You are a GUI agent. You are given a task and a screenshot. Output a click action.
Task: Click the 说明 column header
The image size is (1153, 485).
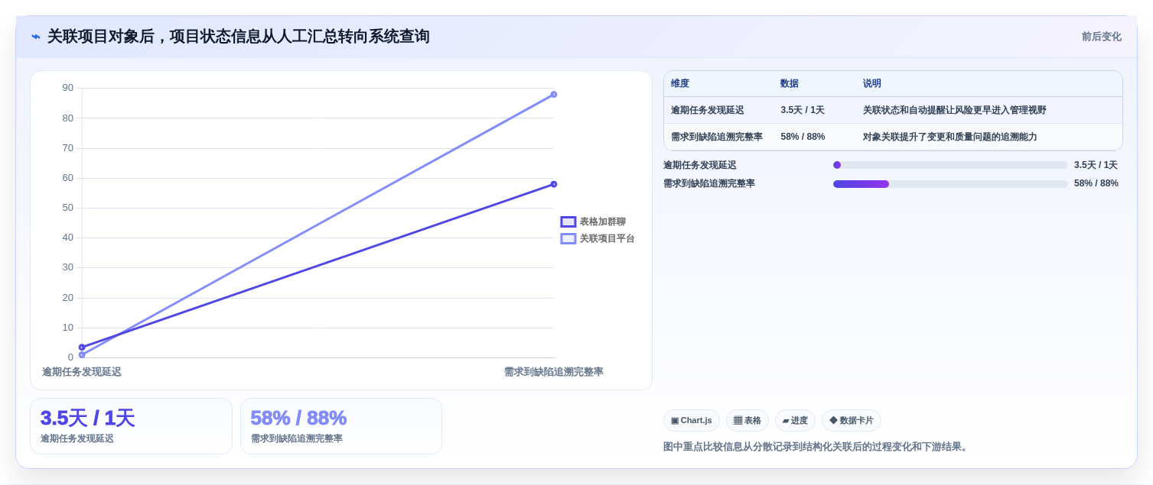(x=872, y=84)
